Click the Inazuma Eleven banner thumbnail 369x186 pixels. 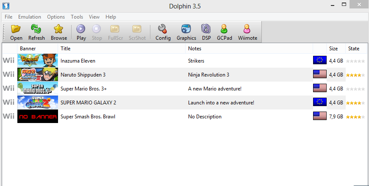click(38, 60)
